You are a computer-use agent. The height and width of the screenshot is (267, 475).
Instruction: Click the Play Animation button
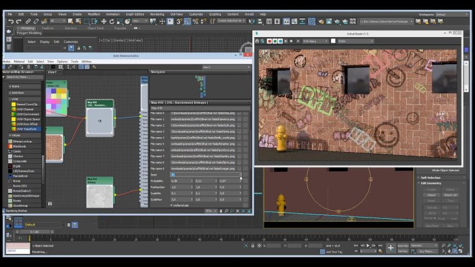(368, 245)
